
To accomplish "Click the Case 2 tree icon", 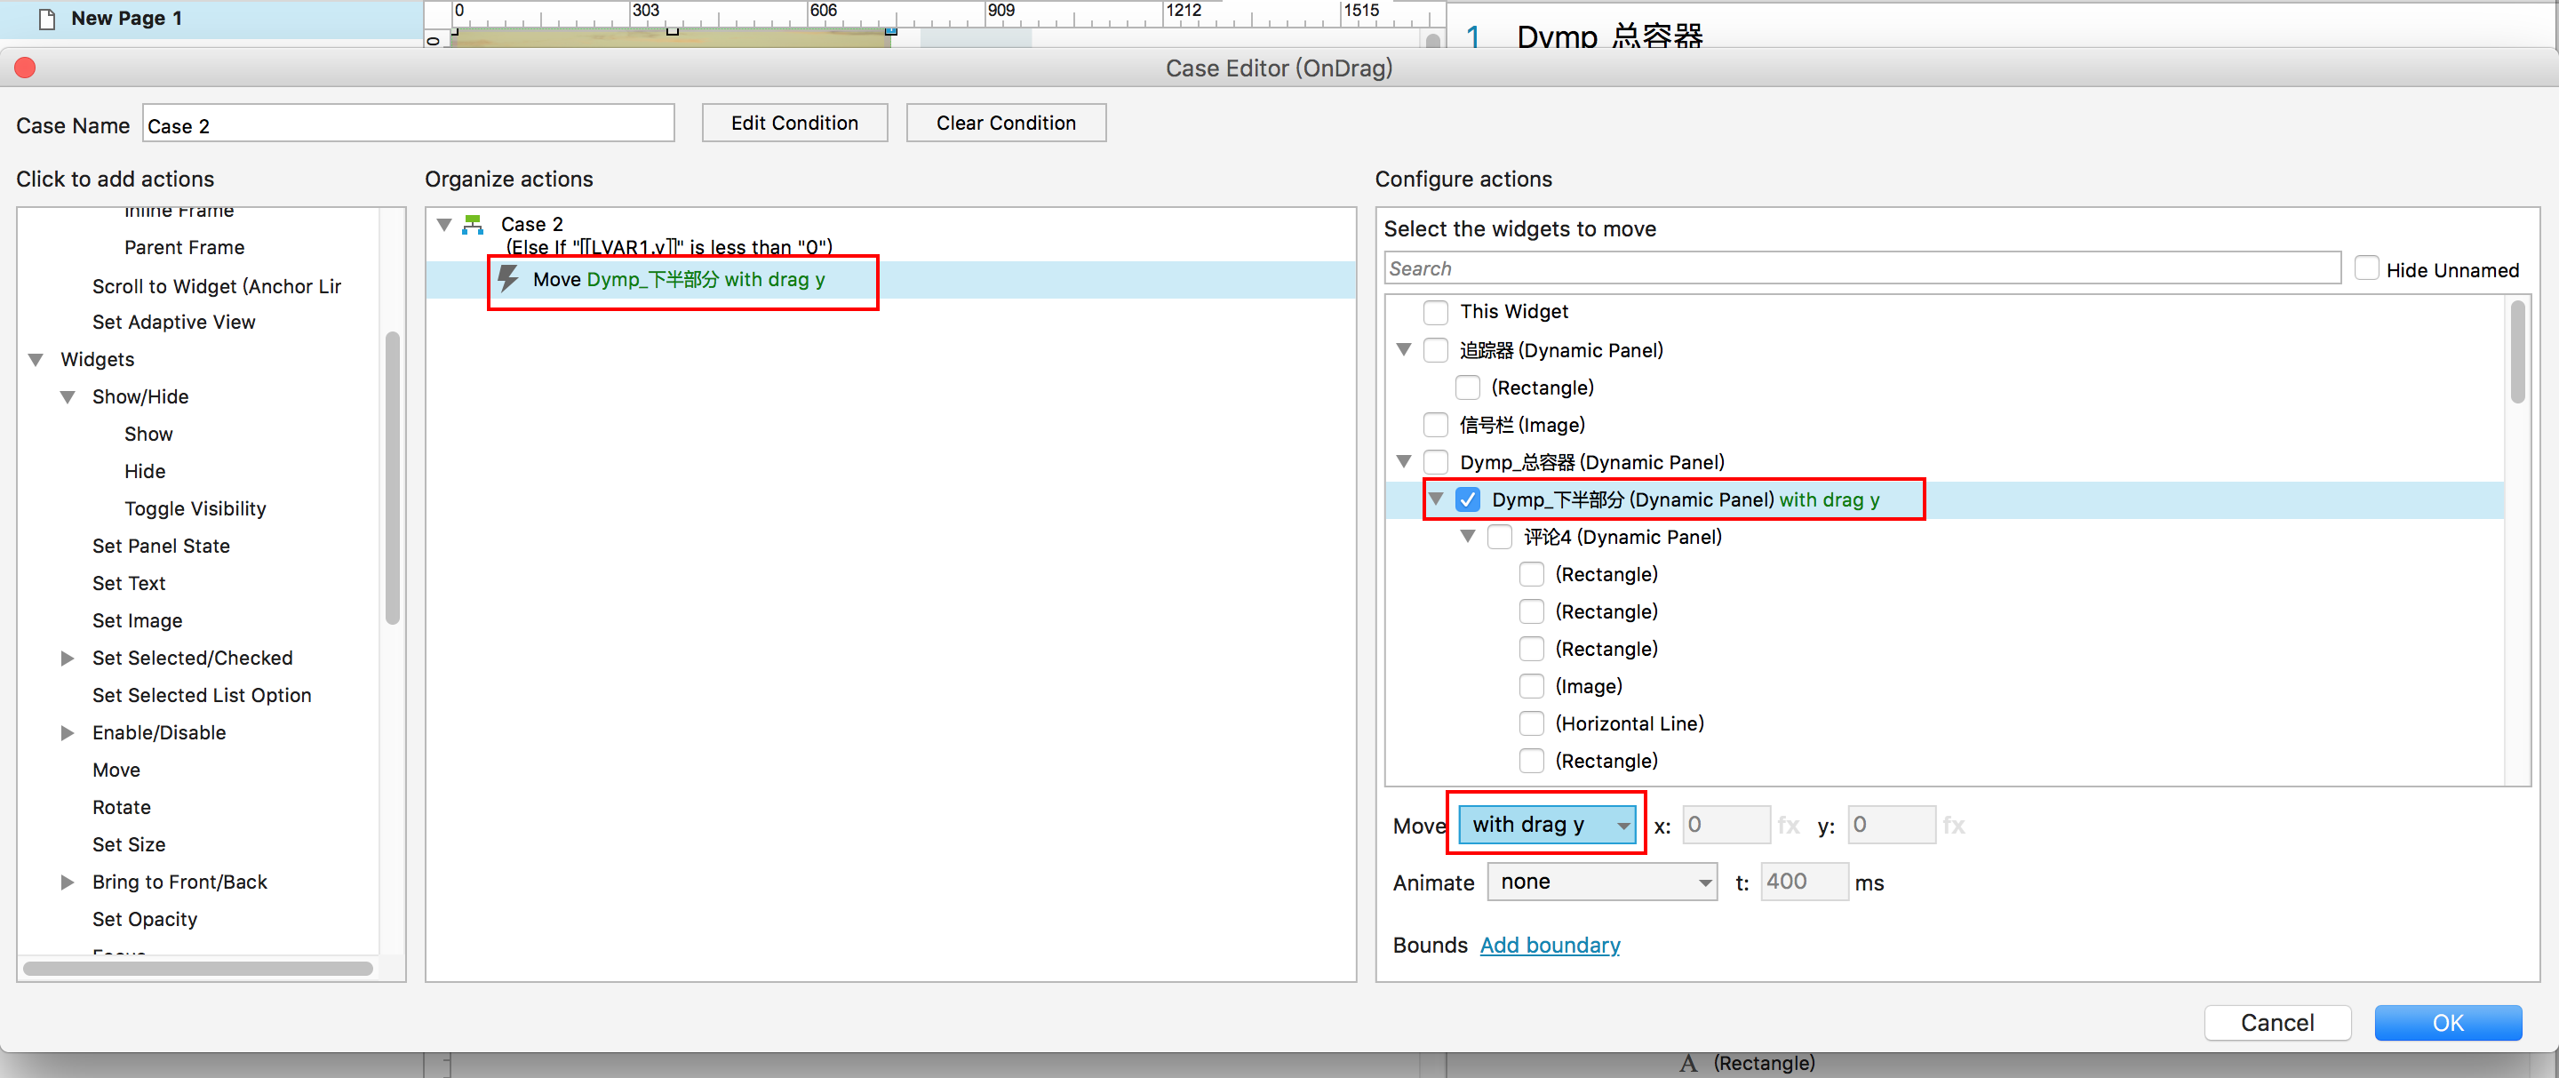I will pyautogui.click(x=473, y=225).
